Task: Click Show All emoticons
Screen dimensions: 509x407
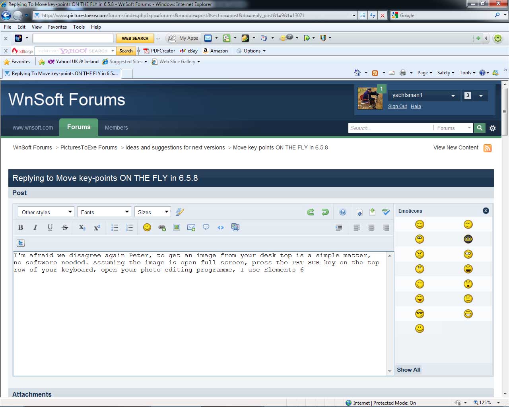Action: tap(408, 370)
